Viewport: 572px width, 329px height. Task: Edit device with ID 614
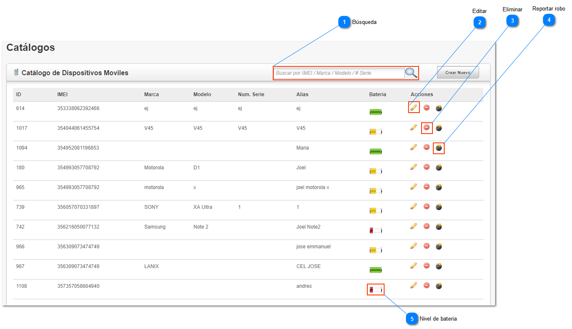point(414,108)
